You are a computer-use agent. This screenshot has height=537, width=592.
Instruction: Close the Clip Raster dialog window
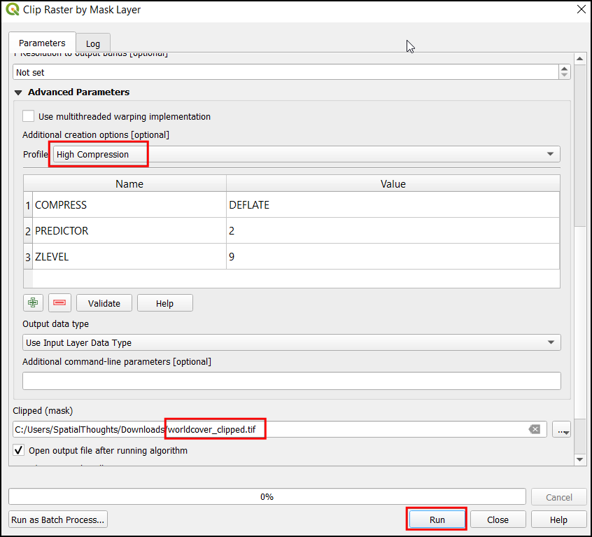[x=580, y=10]
